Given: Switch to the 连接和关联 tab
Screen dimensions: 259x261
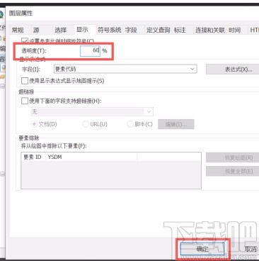Looking at the screenshot, I should (210, 30).
